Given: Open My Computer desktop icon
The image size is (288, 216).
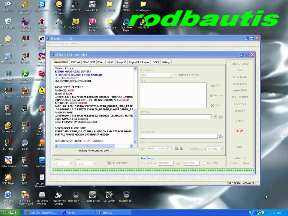Looking at the screenshot, I should coord(8,58).
